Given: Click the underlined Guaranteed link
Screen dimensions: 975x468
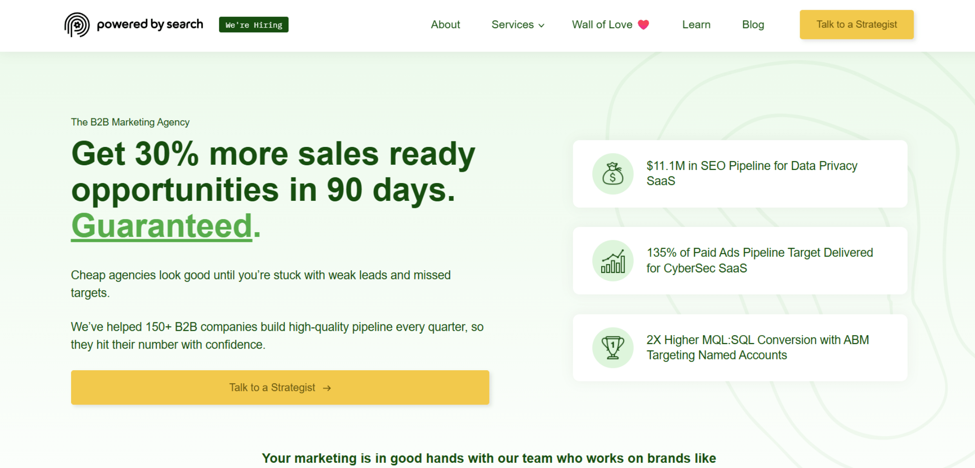Looking at the screenshot, I should coord(161,226).
